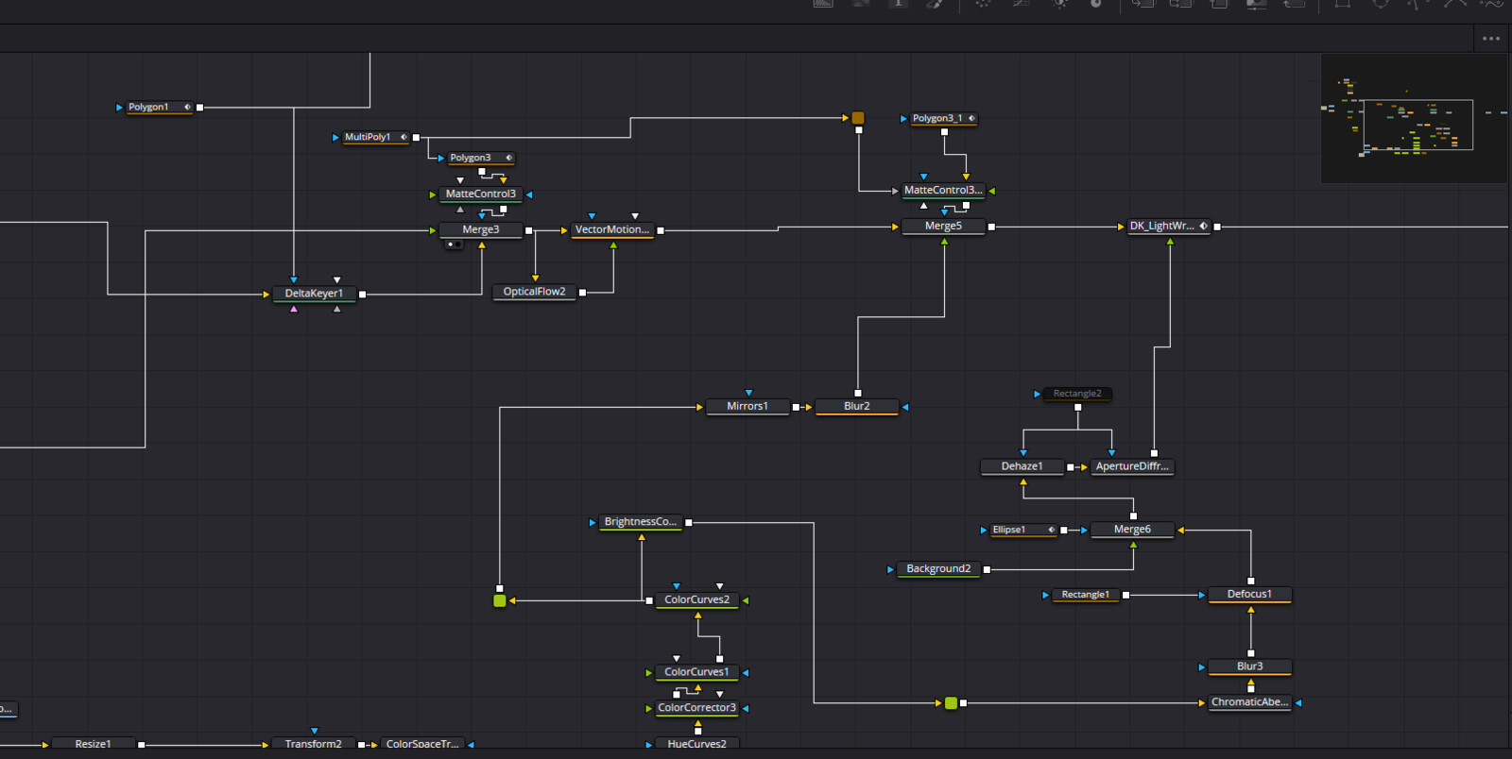Select the Rectangle1 mask node
Viewport: 1512px width, 759px height.
click(x=1085, y=595)
